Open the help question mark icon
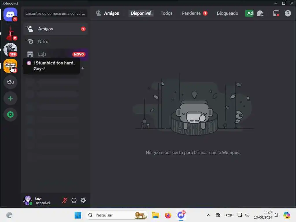This screenshot has width=296, height=222. point(288,13)
